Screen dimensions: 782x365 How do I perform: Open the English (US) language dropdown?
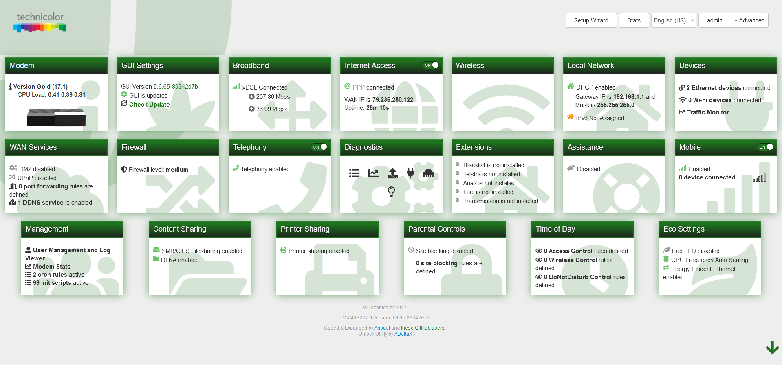tap(674, 20)
